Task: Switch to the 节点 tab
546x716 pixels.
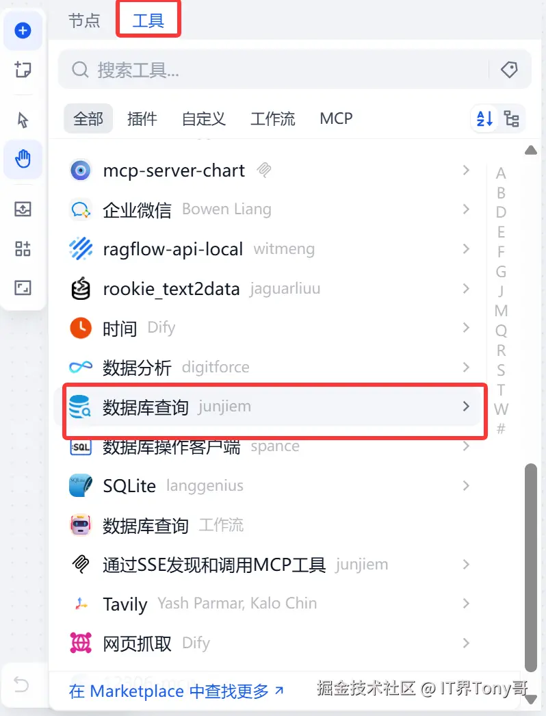Action: coord(84,21)
